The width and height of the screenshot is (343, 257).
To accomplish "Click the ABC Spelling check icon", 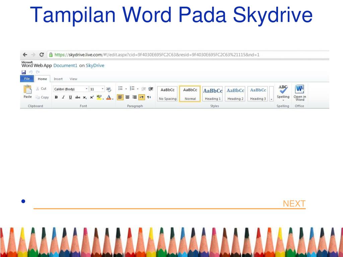I will click(x=283, y=89).
